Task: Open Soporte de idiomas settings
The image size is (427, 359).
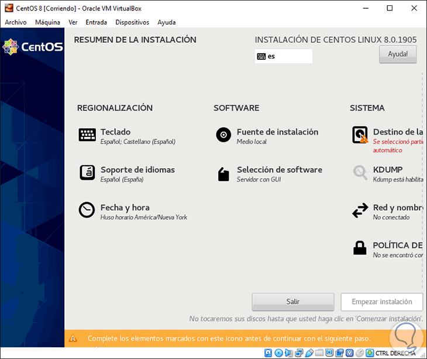Action: tap(137, 170)
